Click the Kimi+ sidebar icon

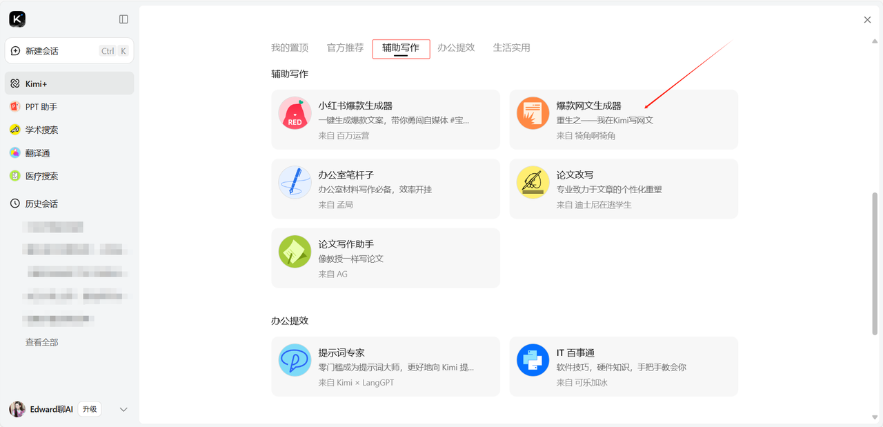pos(15,83)
